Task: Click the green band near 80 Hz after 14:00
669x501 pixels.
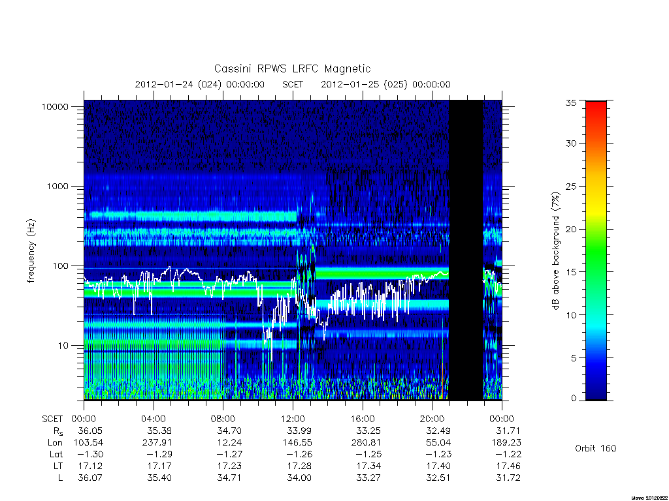Action: 382,273
